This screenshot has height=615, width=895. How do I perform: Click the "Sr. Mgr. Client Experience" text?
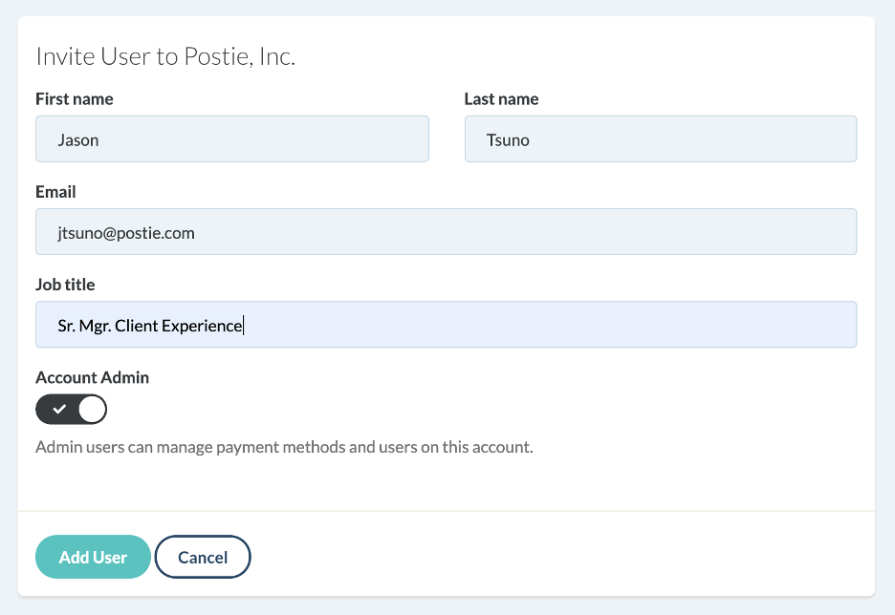[150, 326]
